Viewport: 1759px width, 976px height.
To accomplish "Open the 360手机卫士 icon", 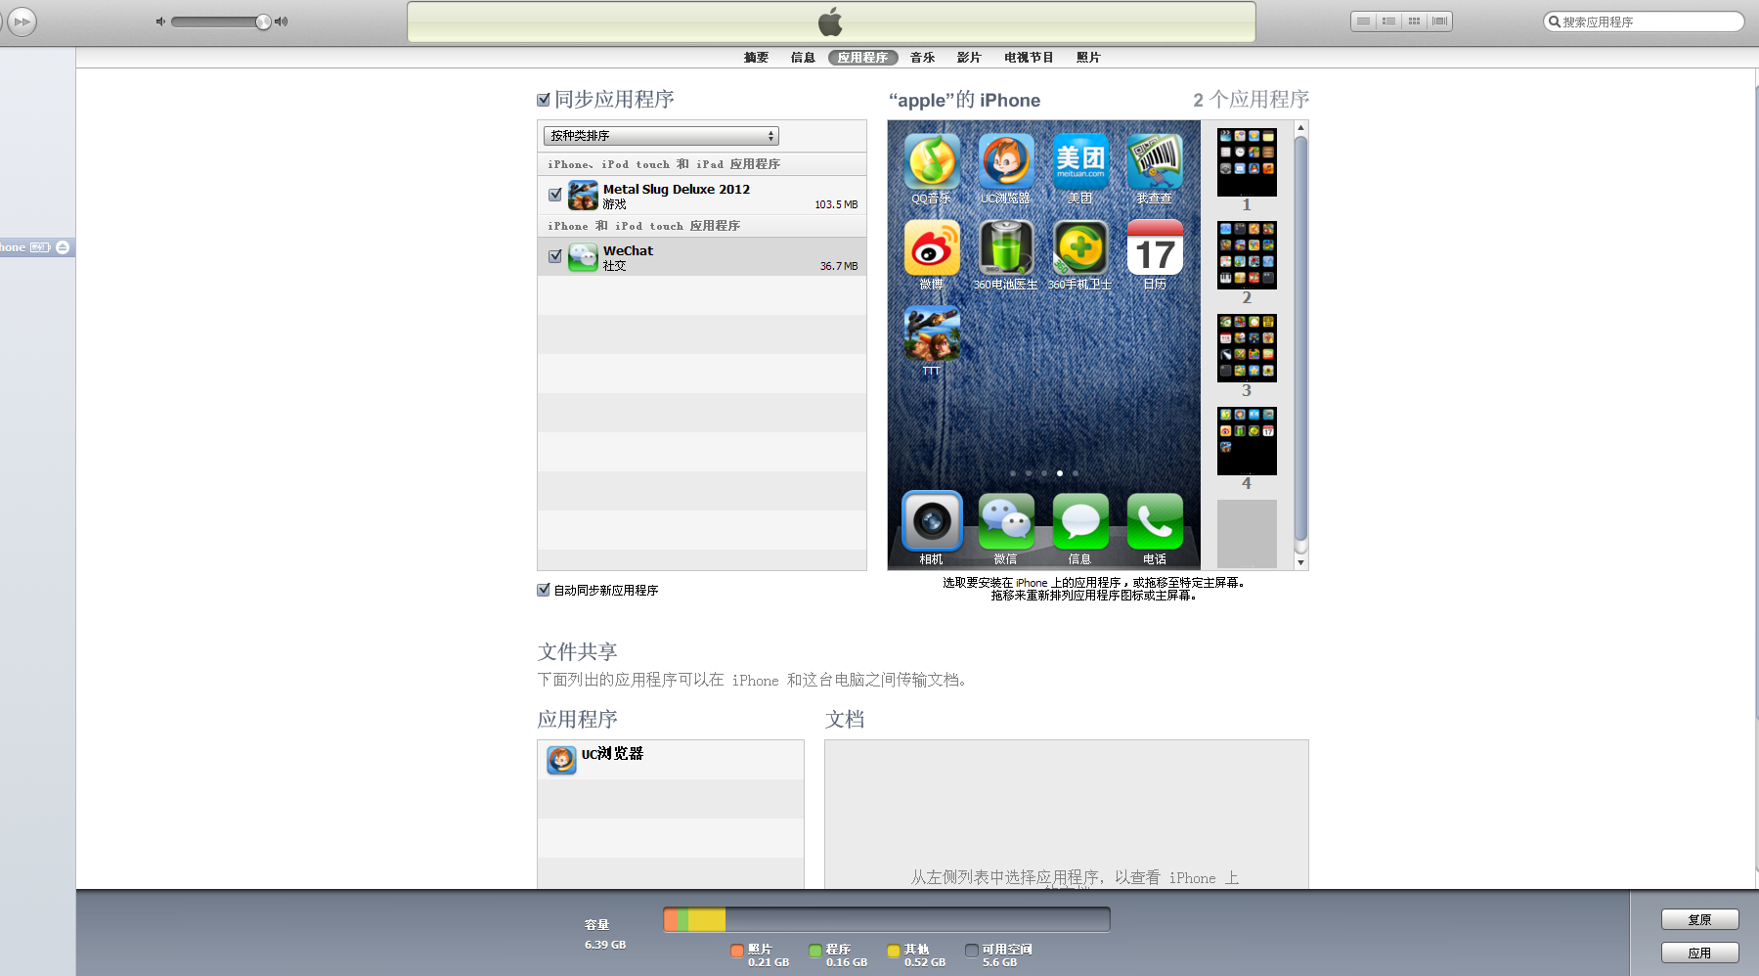I will (x=1079, y=249).
